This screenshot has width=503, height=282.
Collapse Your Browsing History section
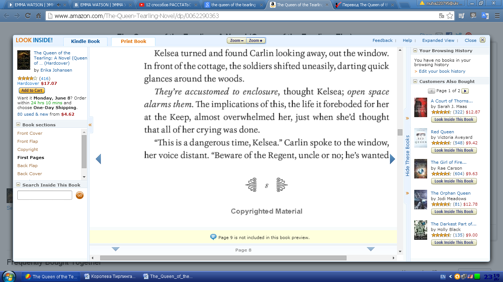tap(415, 51)
